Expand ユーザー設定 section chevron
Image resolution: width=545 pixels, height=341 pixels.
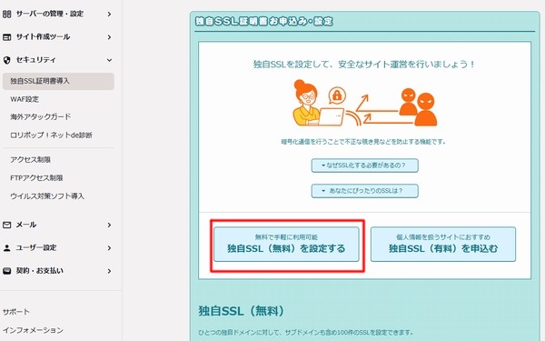[x=109, y=247]
